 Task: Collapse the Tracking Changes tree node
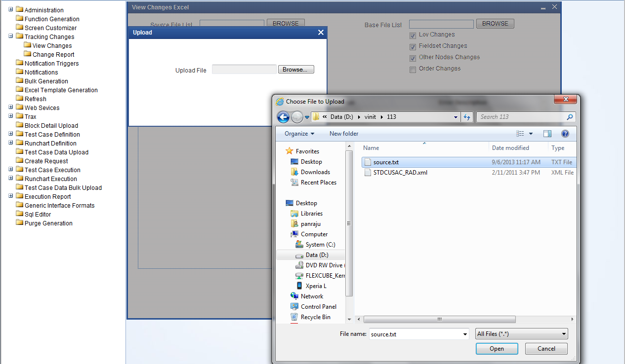tap(11, 36)
